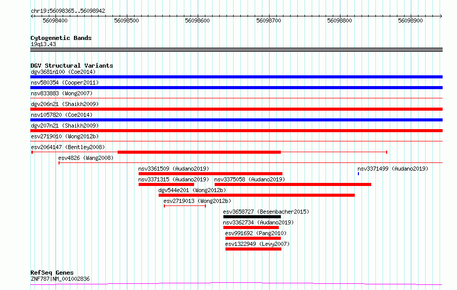Open nsv3371315 (Audano2019) variant label
This screenshot has width=457, height=290.
174,179
